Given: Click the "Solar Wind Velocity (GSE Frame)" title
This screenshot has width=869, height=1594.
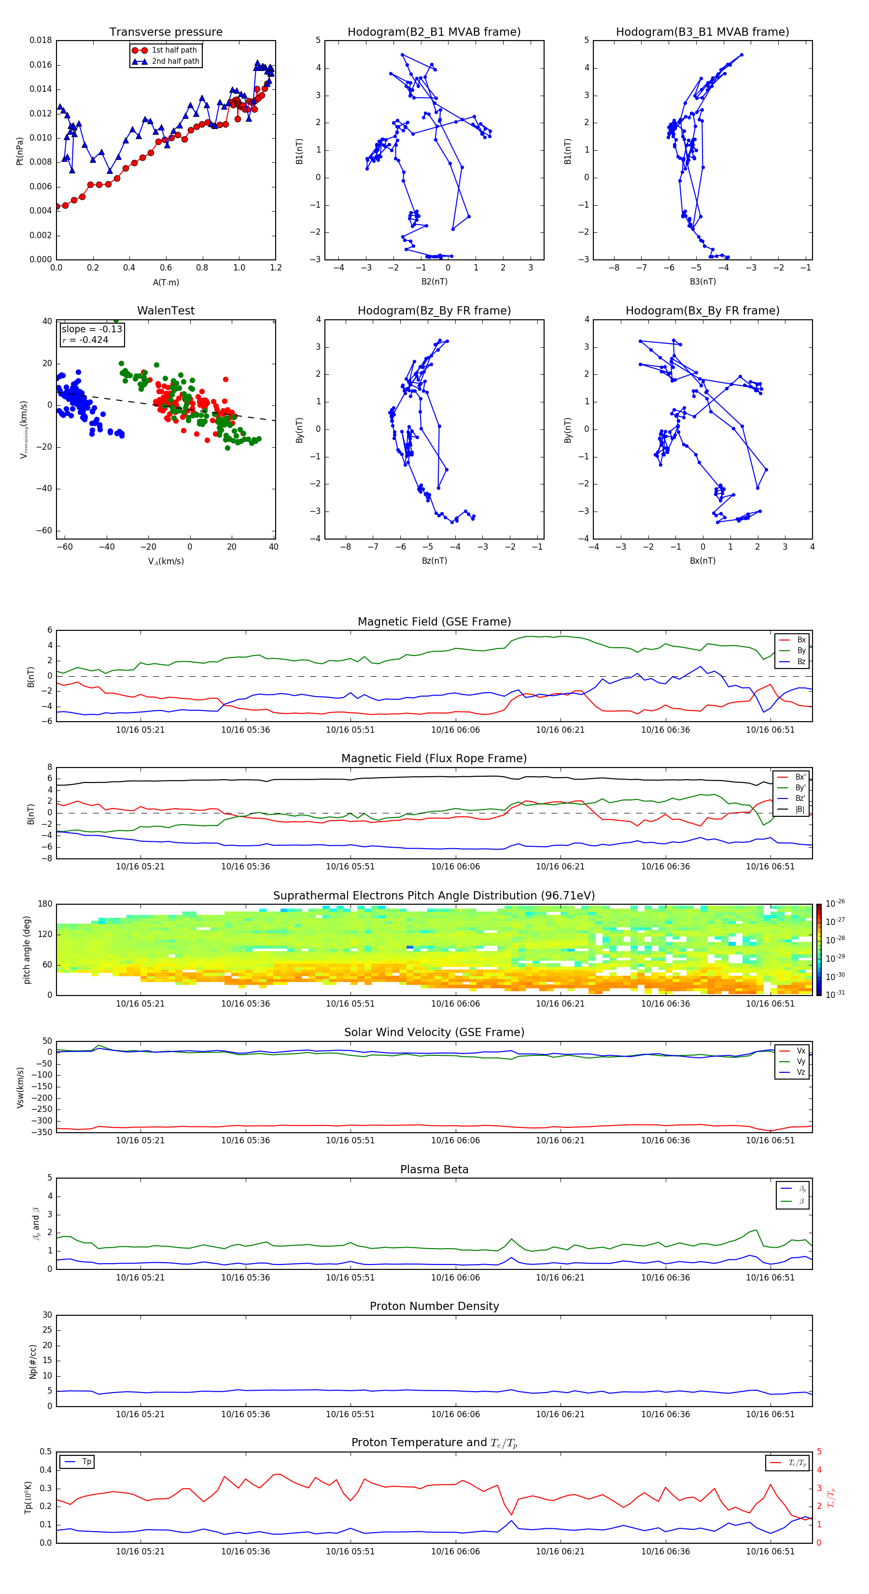Looking at the screenshot, I should pos(434,1033).
